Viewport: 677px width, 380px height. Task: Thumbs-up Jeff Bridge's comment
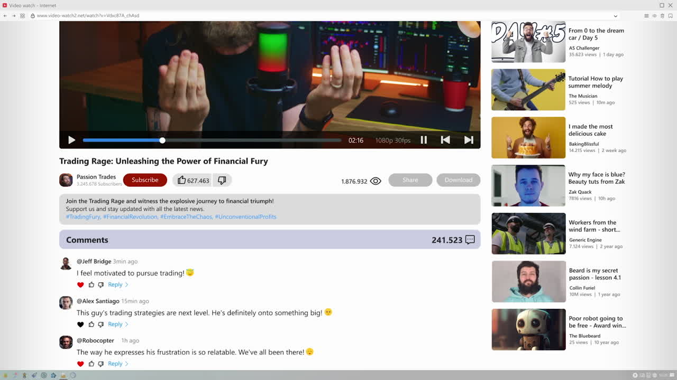(92, 285)
